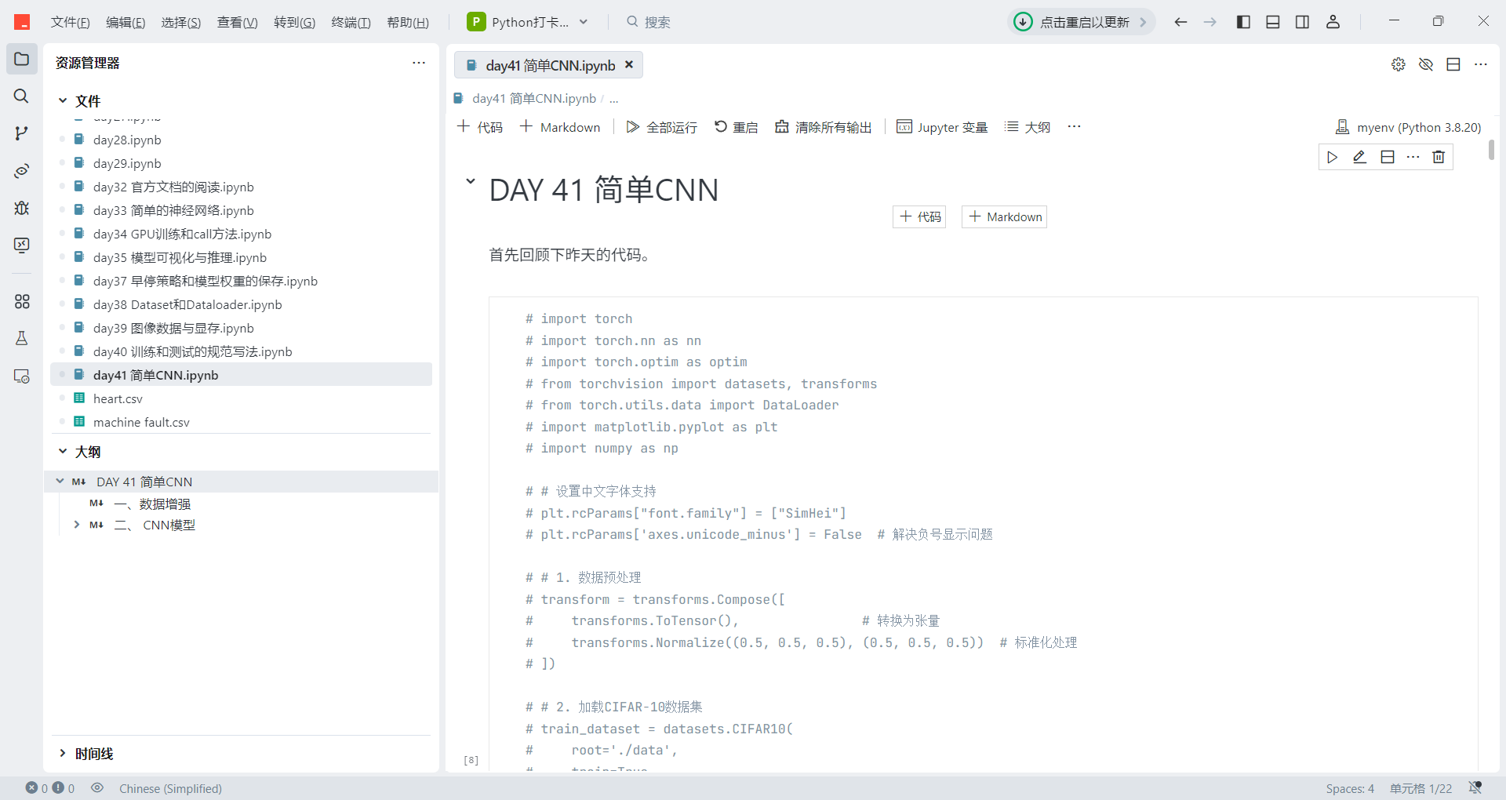Open the Run and Debug view
Viewport: 1506px width, 800px height.
(21, 208)
